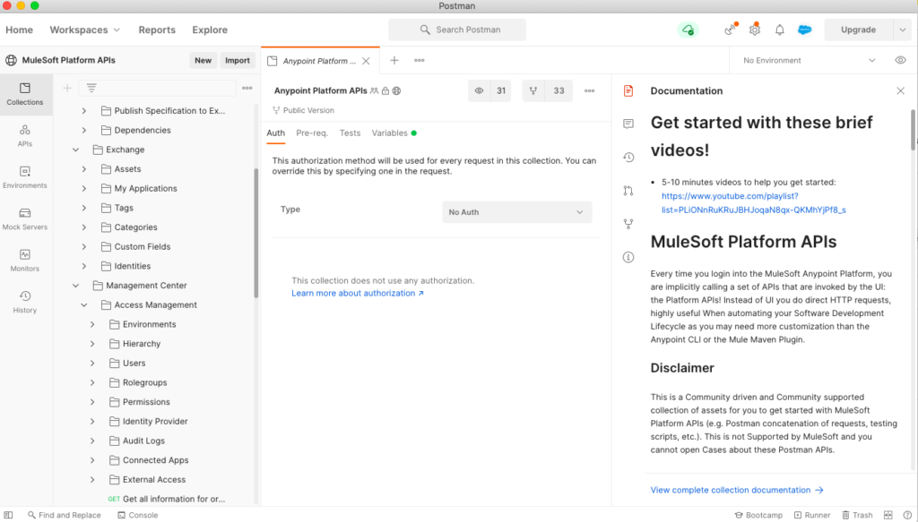Click the workspace globe icon beside MuleSoft Platform APIs
The height and width of the screenshot is (522, 918).
coord(11,60)
